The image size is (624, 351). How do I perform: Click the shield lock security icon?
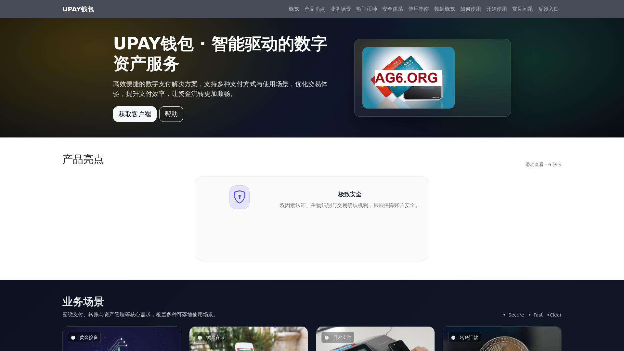[x=240, y=197]
